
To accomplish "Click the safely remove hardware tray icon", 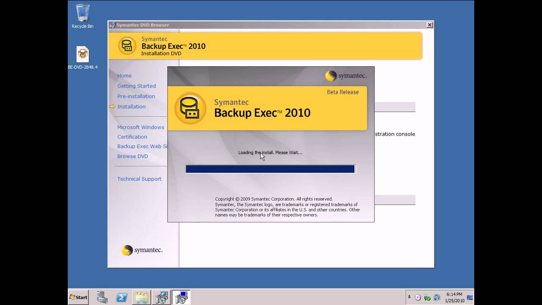I will click(x=427, y=297).
